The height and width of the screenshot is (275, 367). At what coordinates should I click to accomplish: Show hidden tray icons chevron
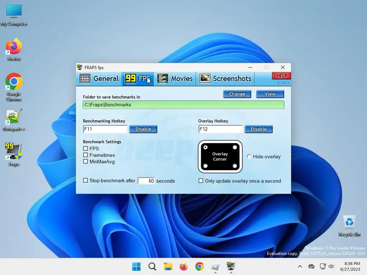pos(300,266)
